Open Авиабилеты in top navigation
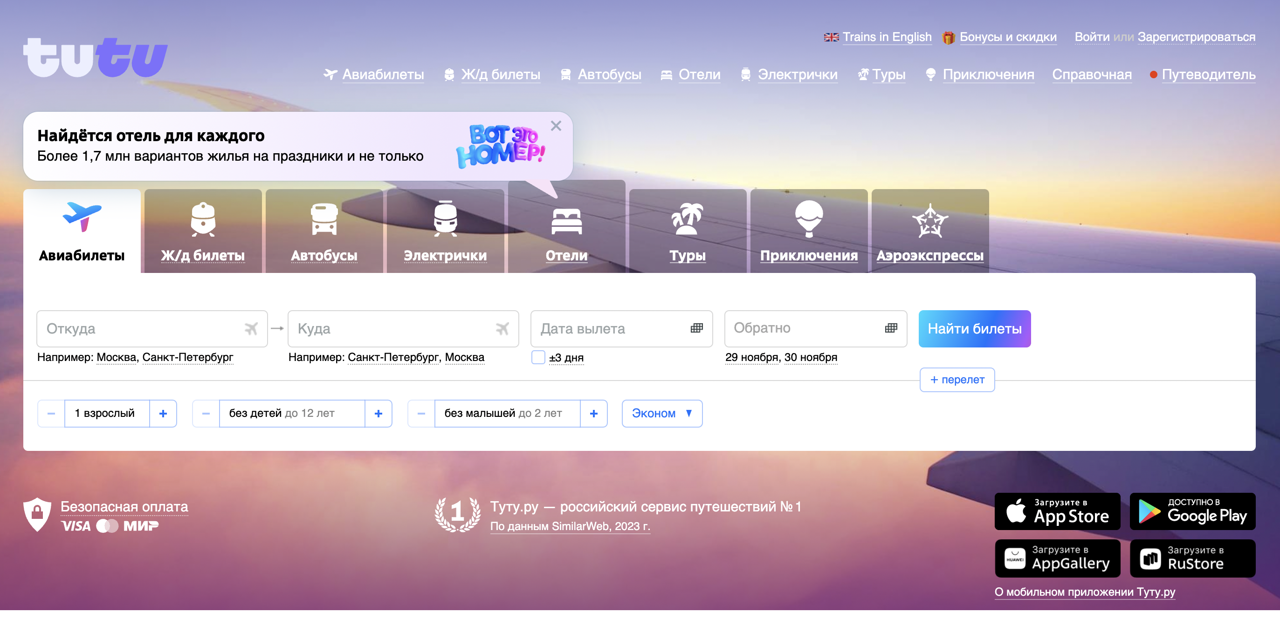 click(383, 75)
